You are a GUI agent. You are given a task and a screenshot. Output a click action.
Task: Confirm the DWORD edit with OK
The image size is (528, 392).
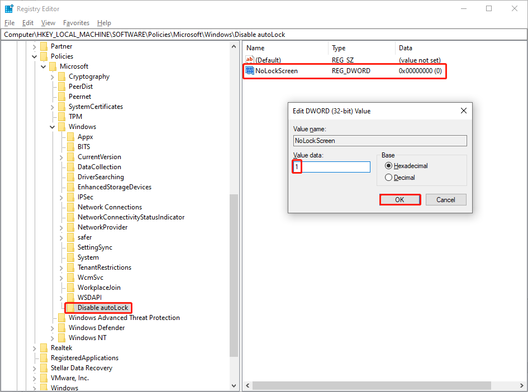[x=399, y=199]
